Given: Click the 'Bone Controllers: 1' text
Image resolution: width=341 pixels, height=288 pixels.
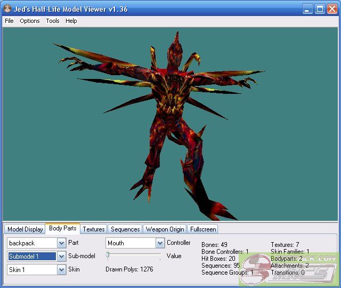Looking at the screenshot, I should coord(225,251).
